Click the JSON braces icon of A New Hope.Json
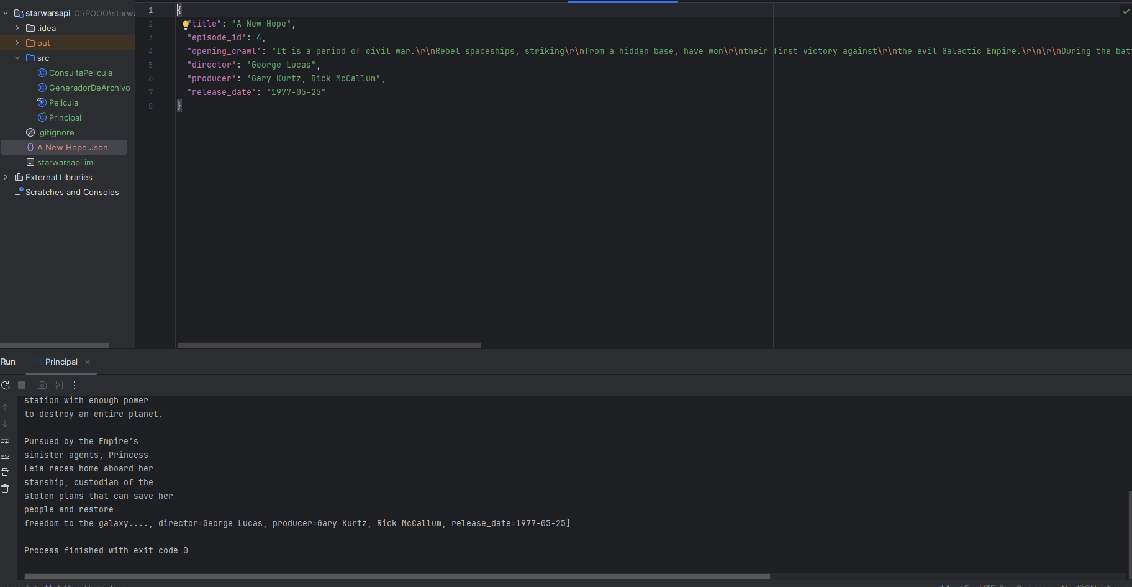The image size is (1132, 587). pos(30,147)
